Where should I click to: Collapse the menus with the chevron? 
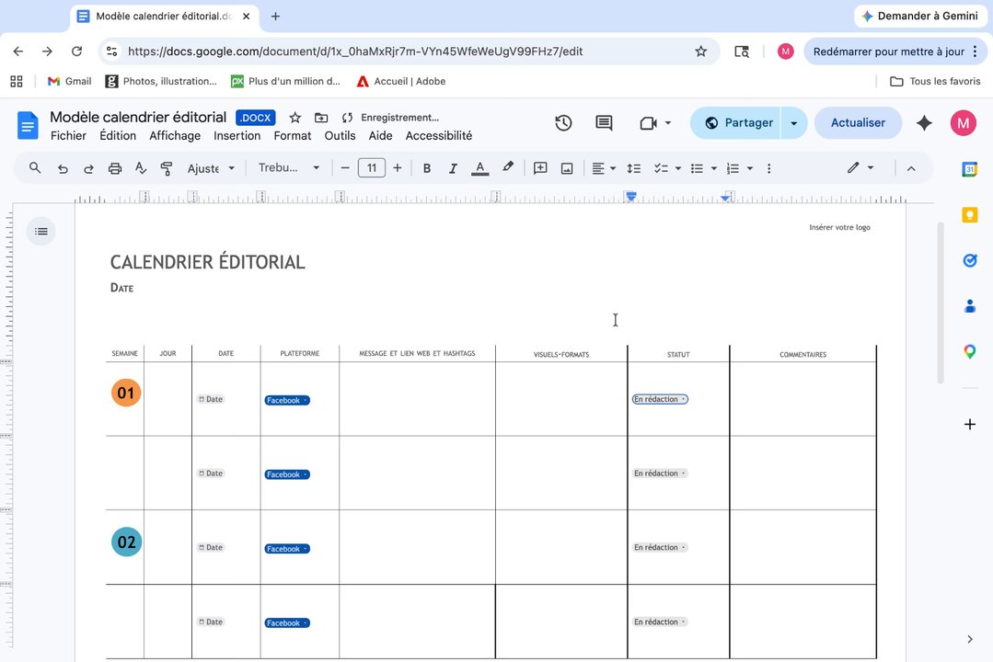click(911, 168)
